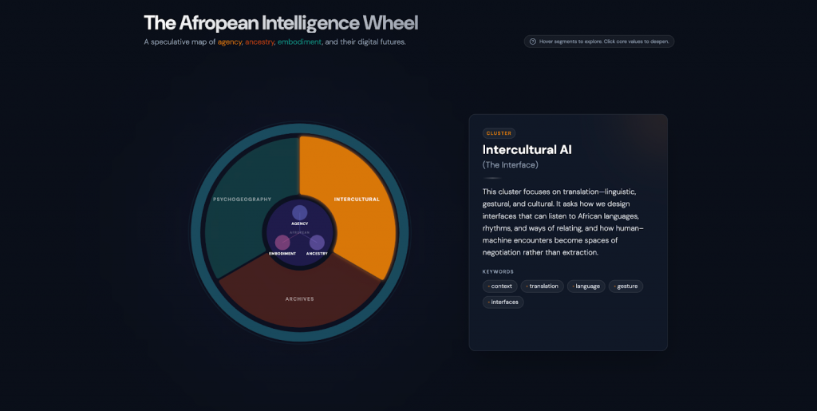Select the "gesture" keyword chip
The image size is (817, 411).
click(x=626, y=286)
